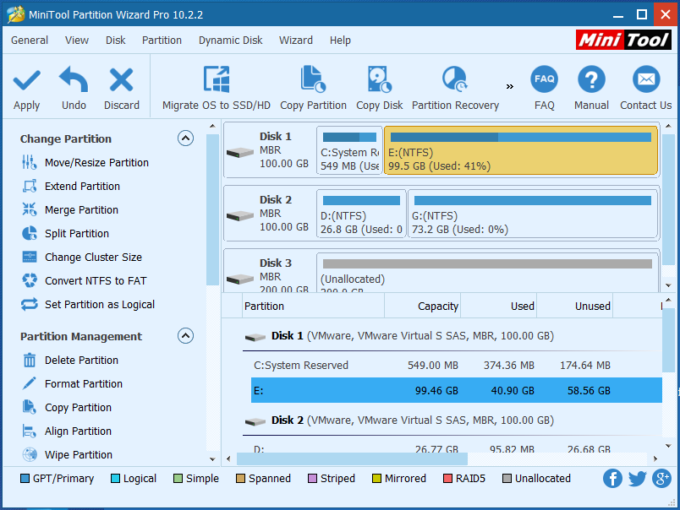Select Disk 1 header row in list
Viewport: 680px width, 510px height.
click(x=452, y=336)
